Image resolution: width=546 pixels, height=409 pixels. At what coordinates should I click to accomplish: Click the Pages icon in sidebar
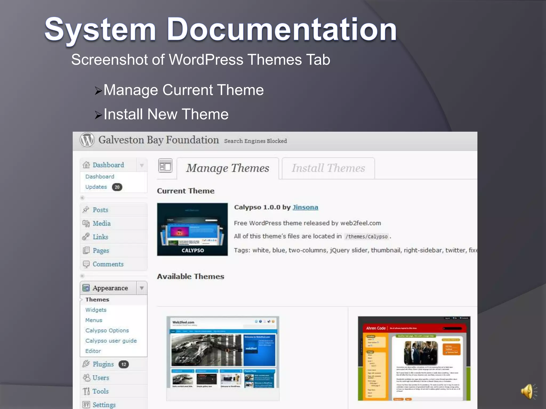coord(86,250)
